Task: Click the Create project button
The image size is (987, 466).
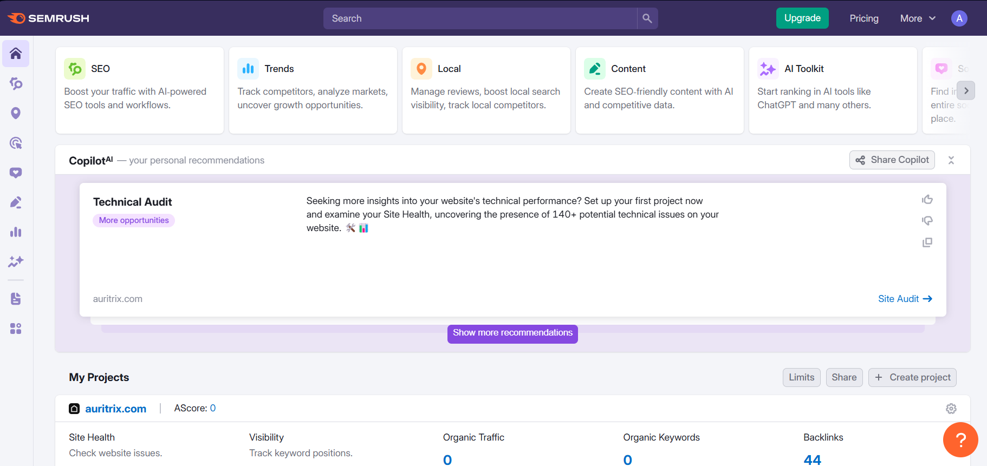Action: (912, 377)
